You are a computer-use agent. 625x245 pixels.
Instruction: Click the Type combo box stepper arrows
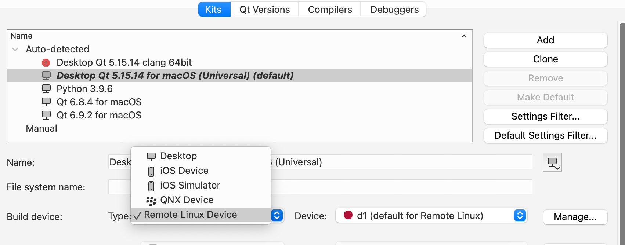pos(277,215)
